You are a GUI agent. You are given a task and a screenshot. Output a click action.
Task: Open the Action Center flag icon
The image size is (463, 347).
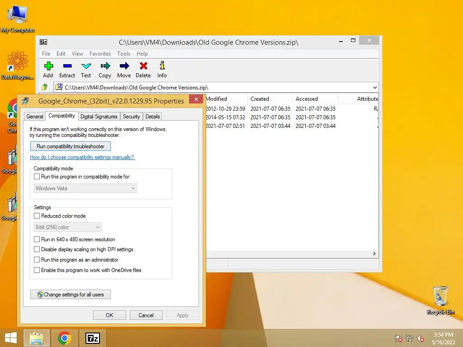(x=398, y=338)
